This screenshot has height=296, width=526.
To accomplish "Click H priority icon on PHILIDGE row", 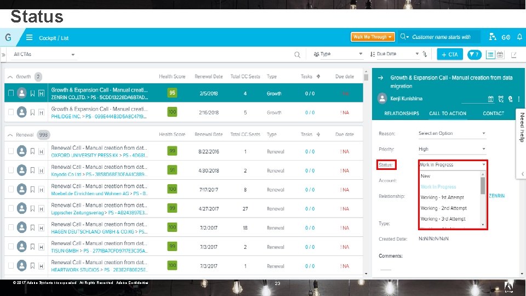I will tap(41, 112).
